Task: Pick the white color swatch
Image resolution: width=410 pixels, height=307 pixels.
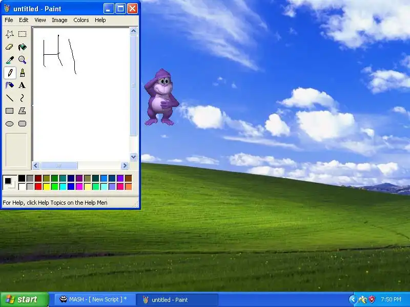Action: pos(22,186)
